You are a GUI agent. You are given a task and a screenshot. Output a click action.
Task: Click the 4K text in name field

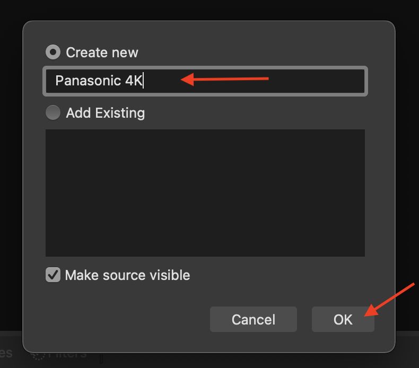(x=134, y=81)
